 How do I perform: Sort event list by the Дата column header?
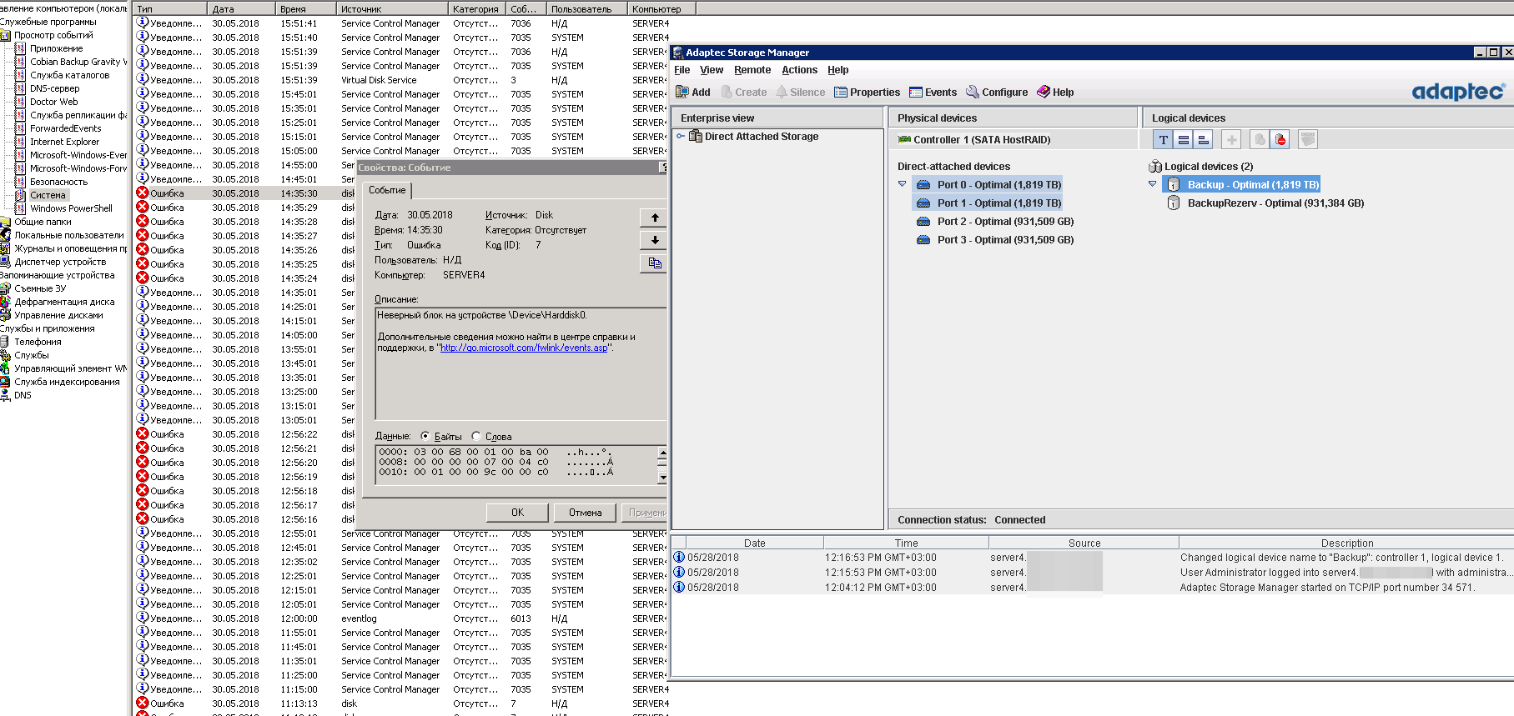(242, 9)
